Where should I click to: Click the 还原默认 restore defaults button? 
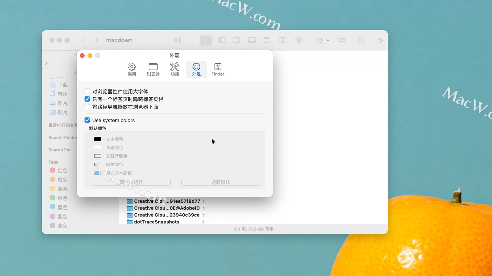pyautogui.click(x=221, y=182)
